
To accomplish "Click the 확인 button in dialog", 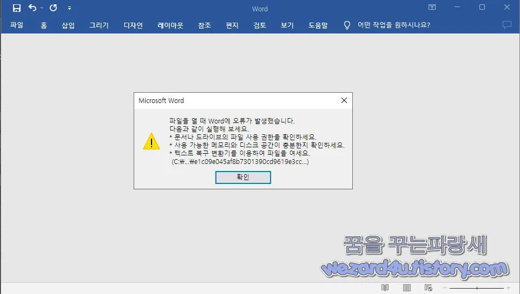I will (243, 177).
